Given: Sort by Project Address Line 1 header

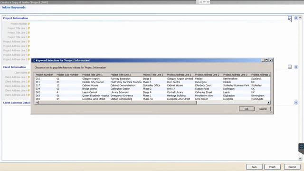Looking at the screenshot, I should (x=179, y=75).
